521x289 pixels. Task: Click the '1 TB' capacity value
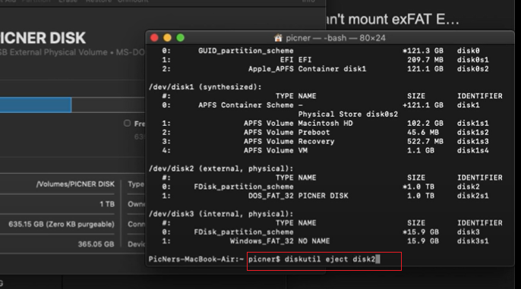click(x=107, y=204)
